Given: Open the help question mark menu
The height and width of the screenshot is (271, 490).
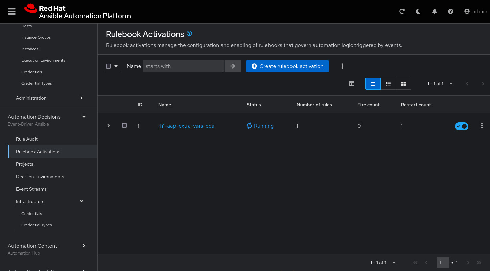Looking at the screenshot, I should pos(451,11).
